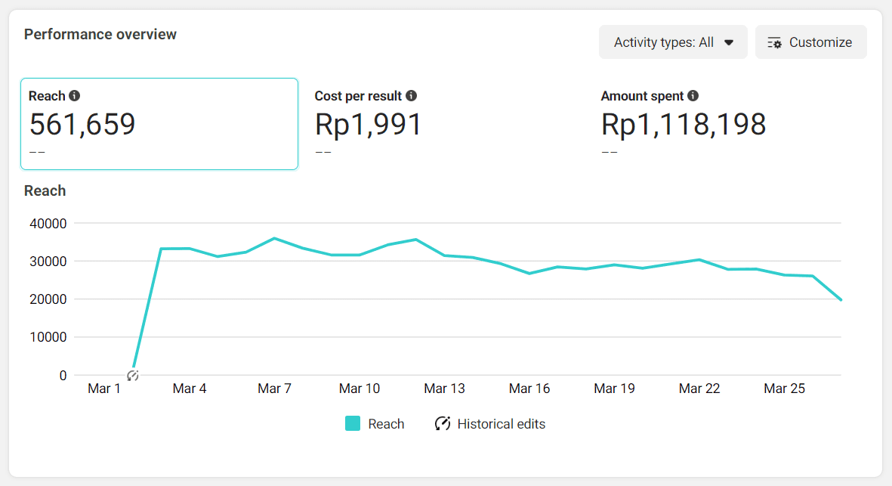Click the info icon beside Reach
The image size is (892, 486).
point(75,96)
